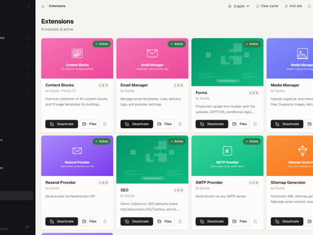
Task: Click the Resend Provider title text
Action: (x=60, y=182)
